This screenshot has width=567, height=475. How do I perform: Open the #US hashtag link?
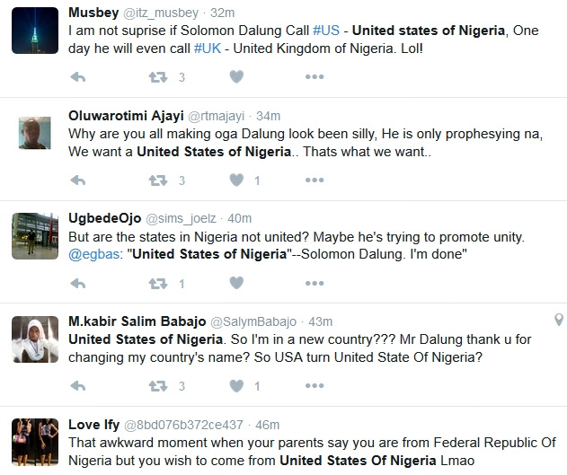tap(326, 31)
